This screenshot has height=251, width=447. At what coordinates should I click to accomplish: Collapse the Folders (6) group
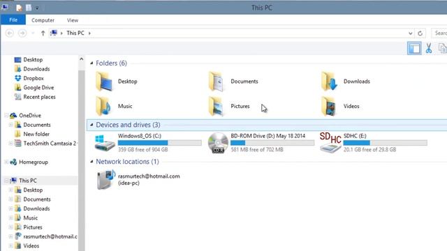click(91, 63)
